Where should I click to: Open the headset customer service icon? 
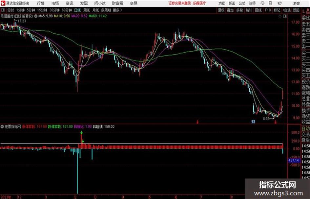(262, 3)
